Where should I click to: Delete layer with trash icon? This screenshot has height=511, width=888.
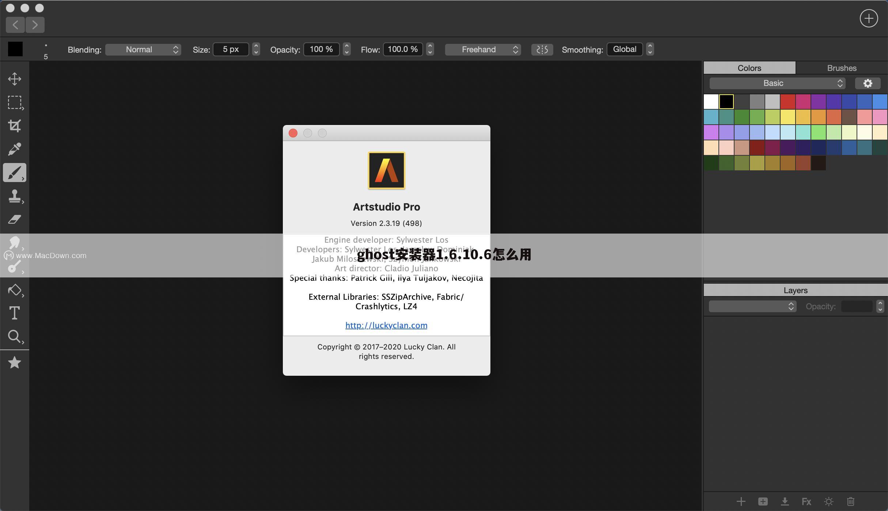coord(851,501)
